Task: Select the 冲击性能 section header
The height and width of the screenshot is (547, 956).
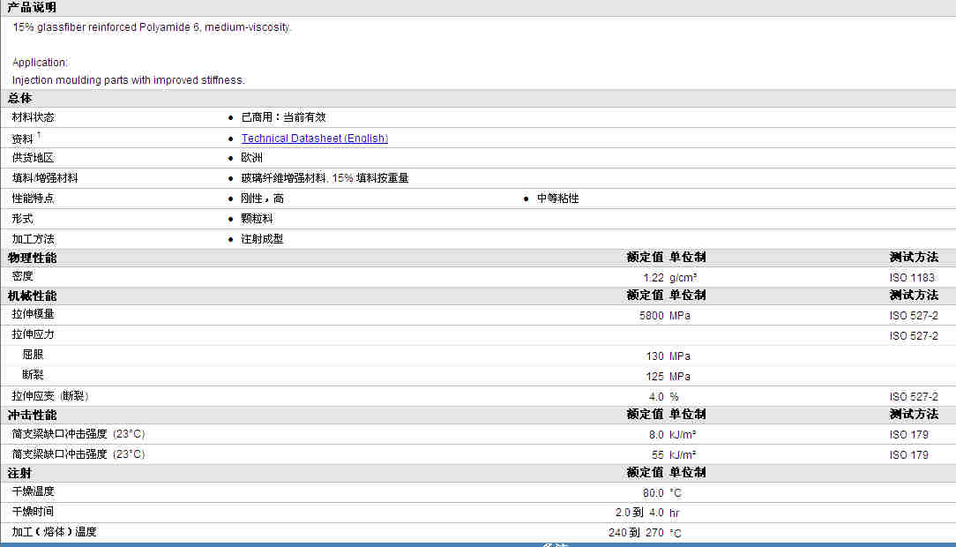Action: click(x=32, y=415)
